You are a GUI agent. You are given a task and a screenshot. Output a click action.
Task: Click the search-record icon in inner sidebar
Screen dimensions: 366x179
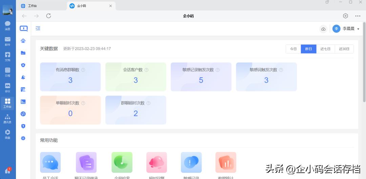point(23,89)
